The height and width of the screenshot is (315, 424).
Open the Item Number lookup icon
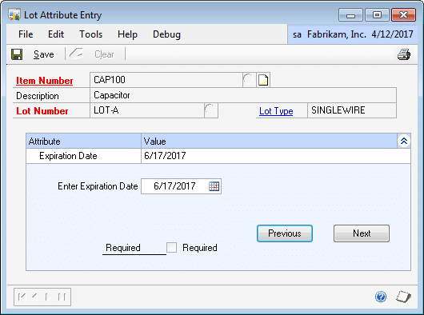pos(249,80)
